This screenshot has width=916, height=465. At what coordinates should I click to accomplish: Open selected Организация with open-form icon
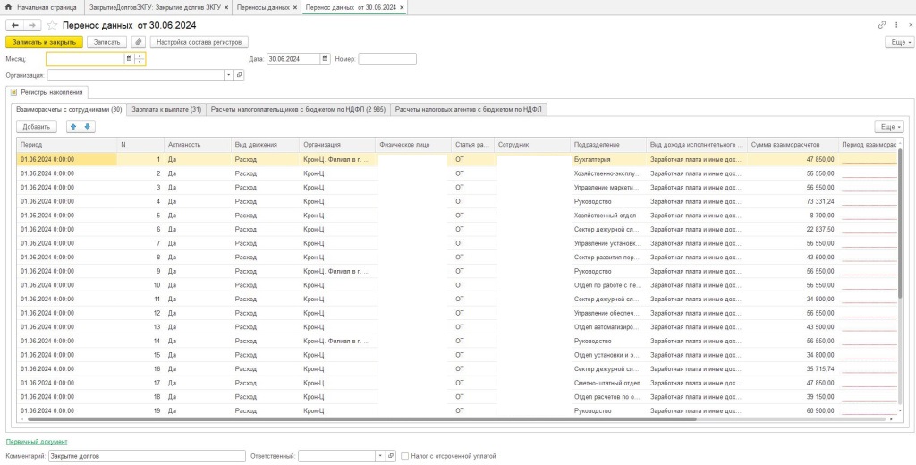(239, 75)
